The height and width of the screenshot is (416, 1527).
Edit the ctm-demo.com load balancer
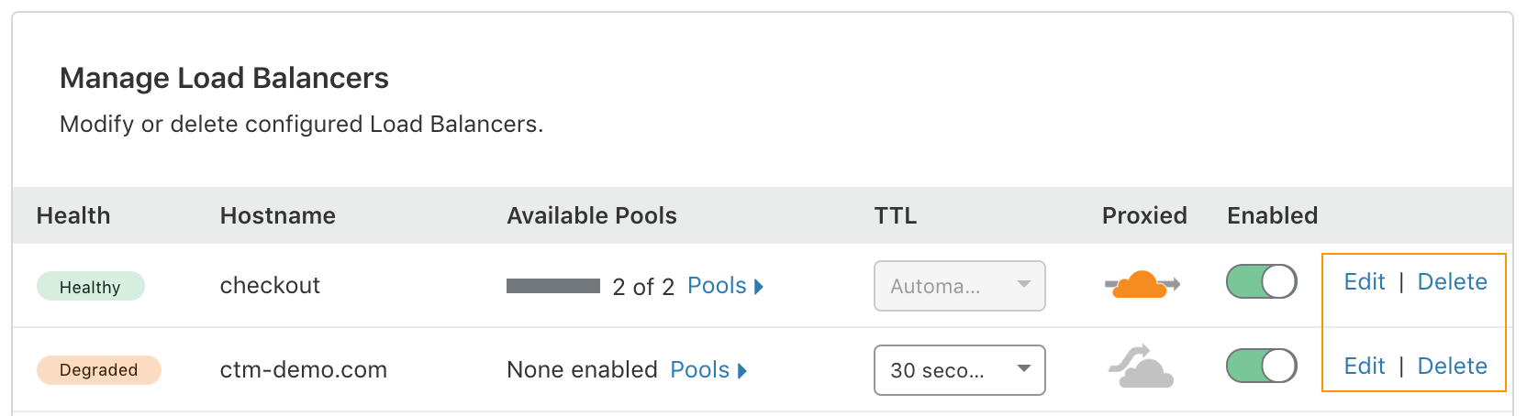(1365, 367)
